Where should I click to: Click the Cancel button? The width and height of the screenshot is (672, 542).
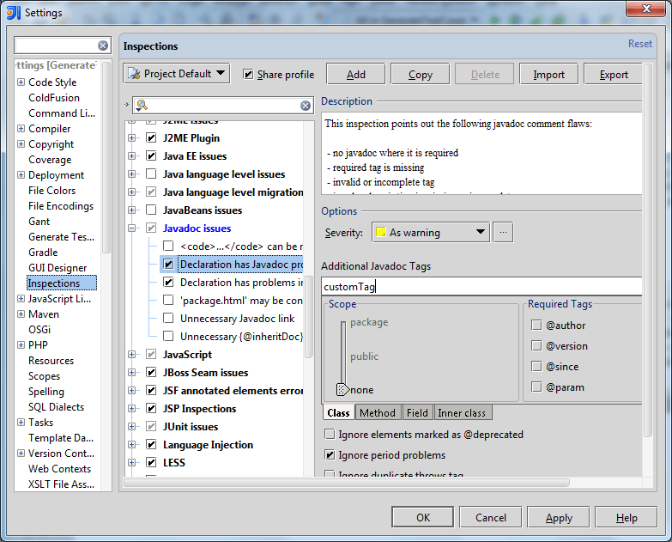tap(491, 517)
